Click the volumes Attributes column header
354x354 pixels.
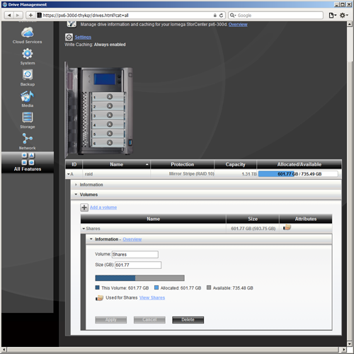tap(306, 219)
